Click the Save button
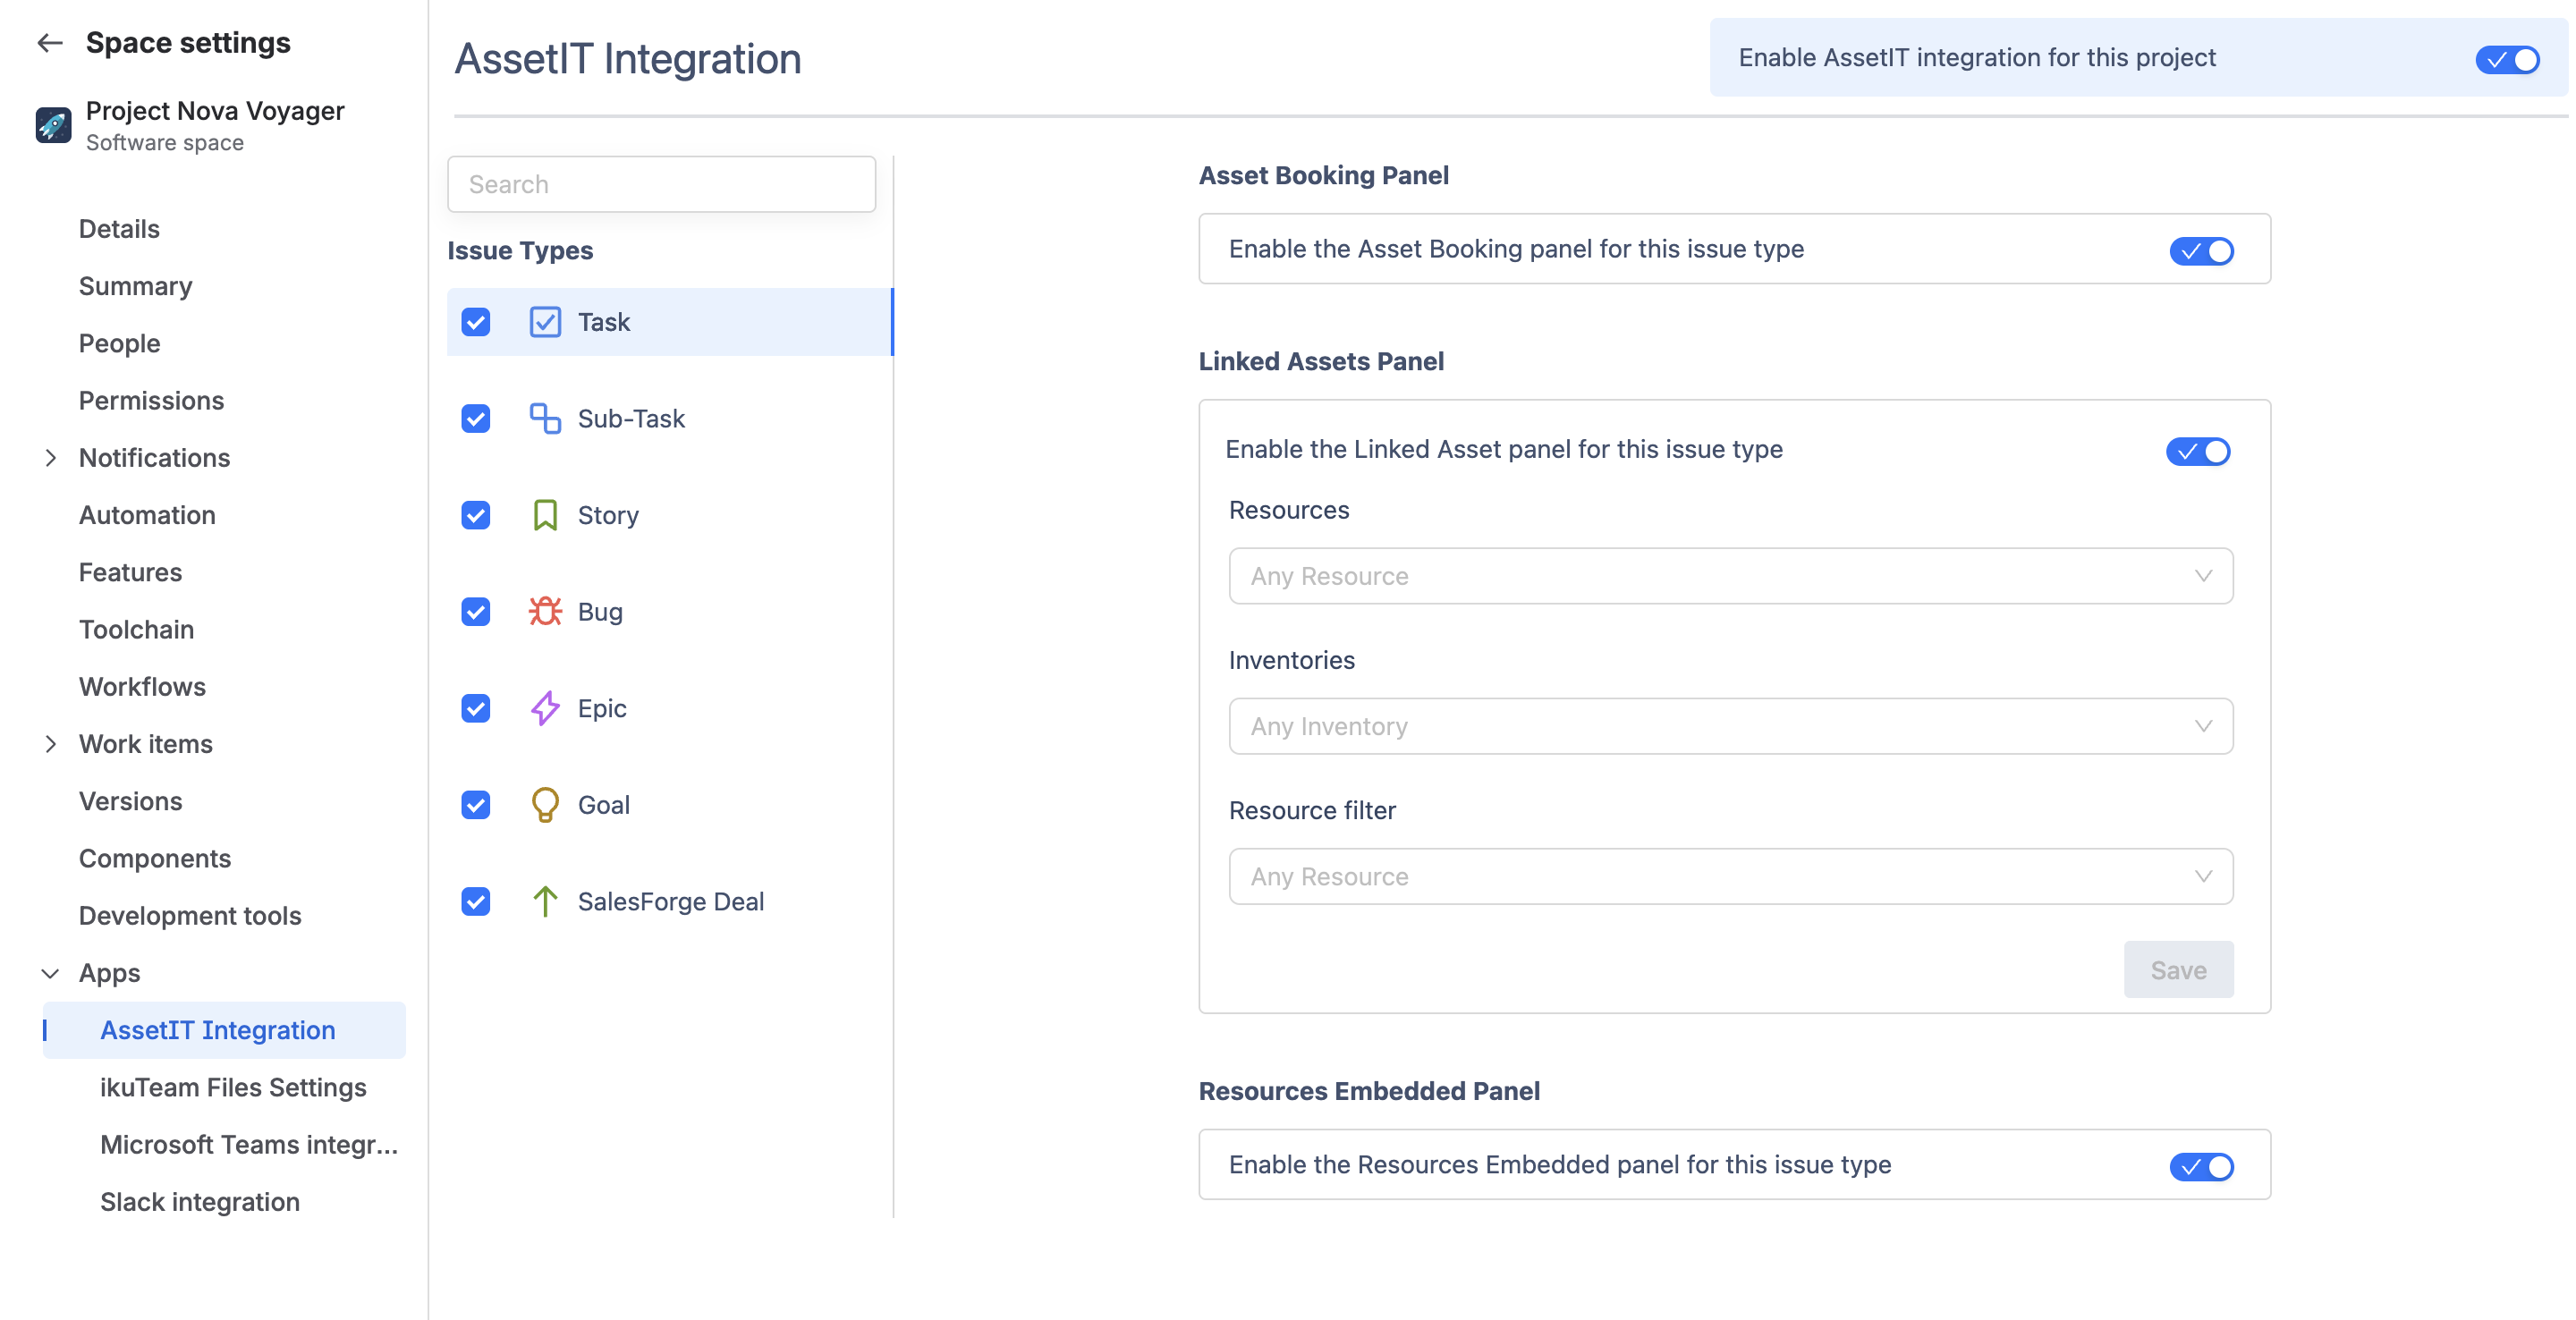The image size is (2576, 1320). click(2178, 969)
